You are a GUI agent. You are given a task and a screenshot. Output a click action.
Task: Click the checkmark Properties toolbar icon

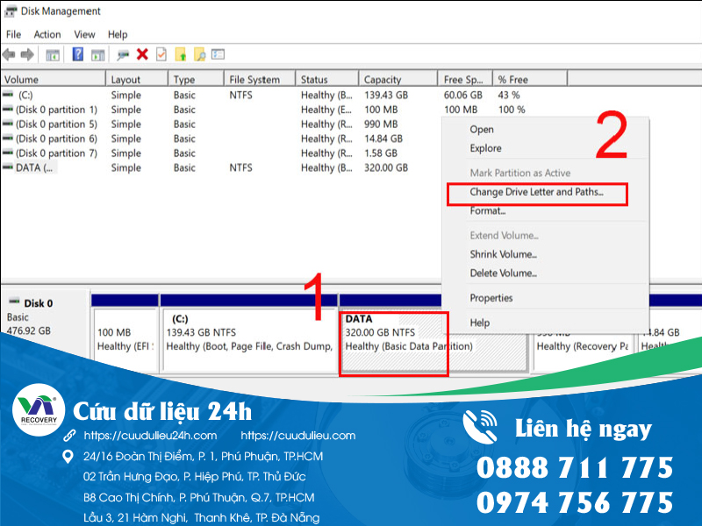point(161,54)
